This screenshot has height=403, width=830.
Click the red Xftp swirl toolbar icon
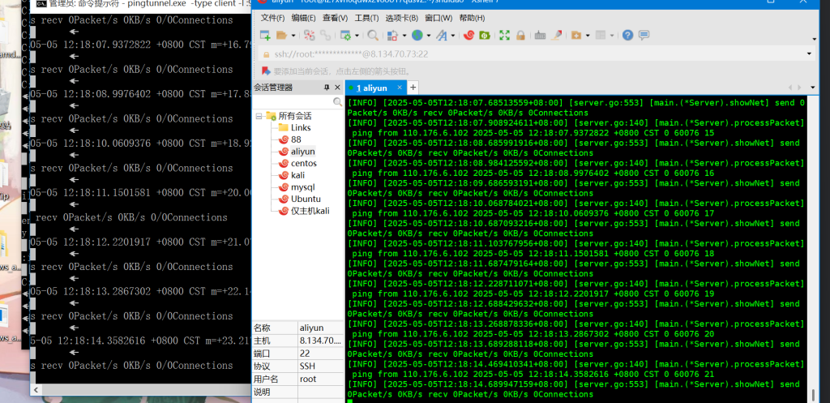click(468, 35)
